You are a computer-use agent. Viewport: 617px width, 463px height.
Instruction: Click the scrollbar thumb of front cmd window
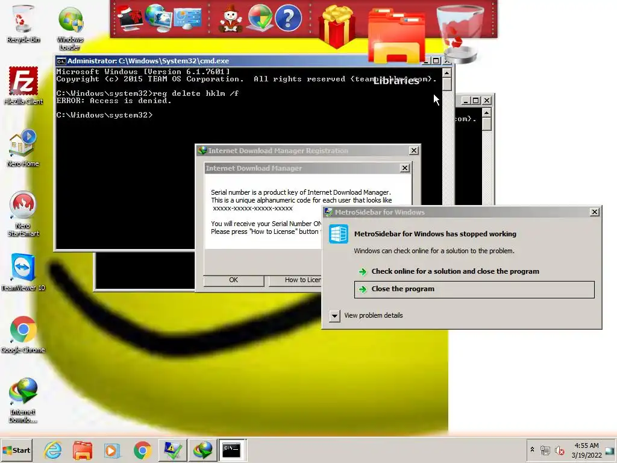tap(446, 84)
